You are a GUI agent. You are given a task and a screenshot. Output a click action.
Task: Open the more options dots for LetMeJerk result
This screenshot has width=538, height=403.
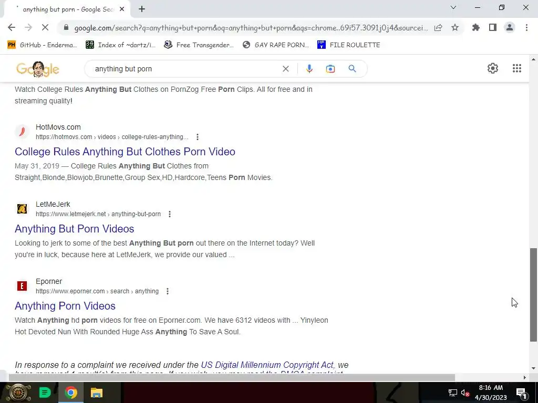[x=170, y=214]
